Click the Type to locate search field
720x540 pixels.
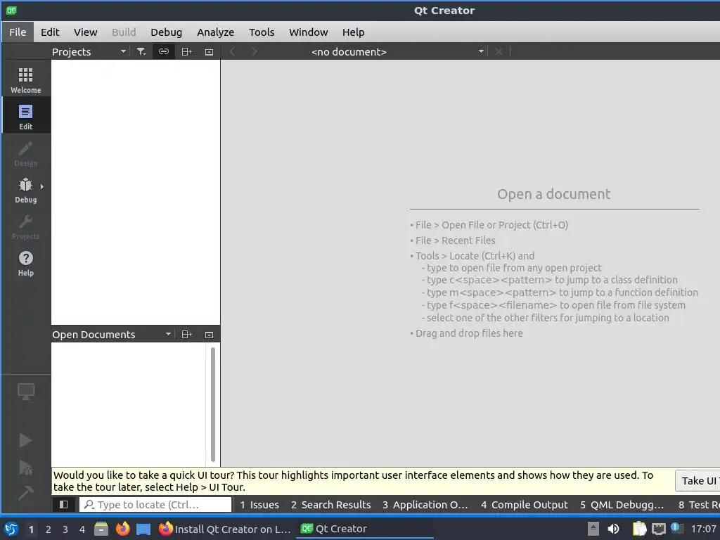[155, 505]
